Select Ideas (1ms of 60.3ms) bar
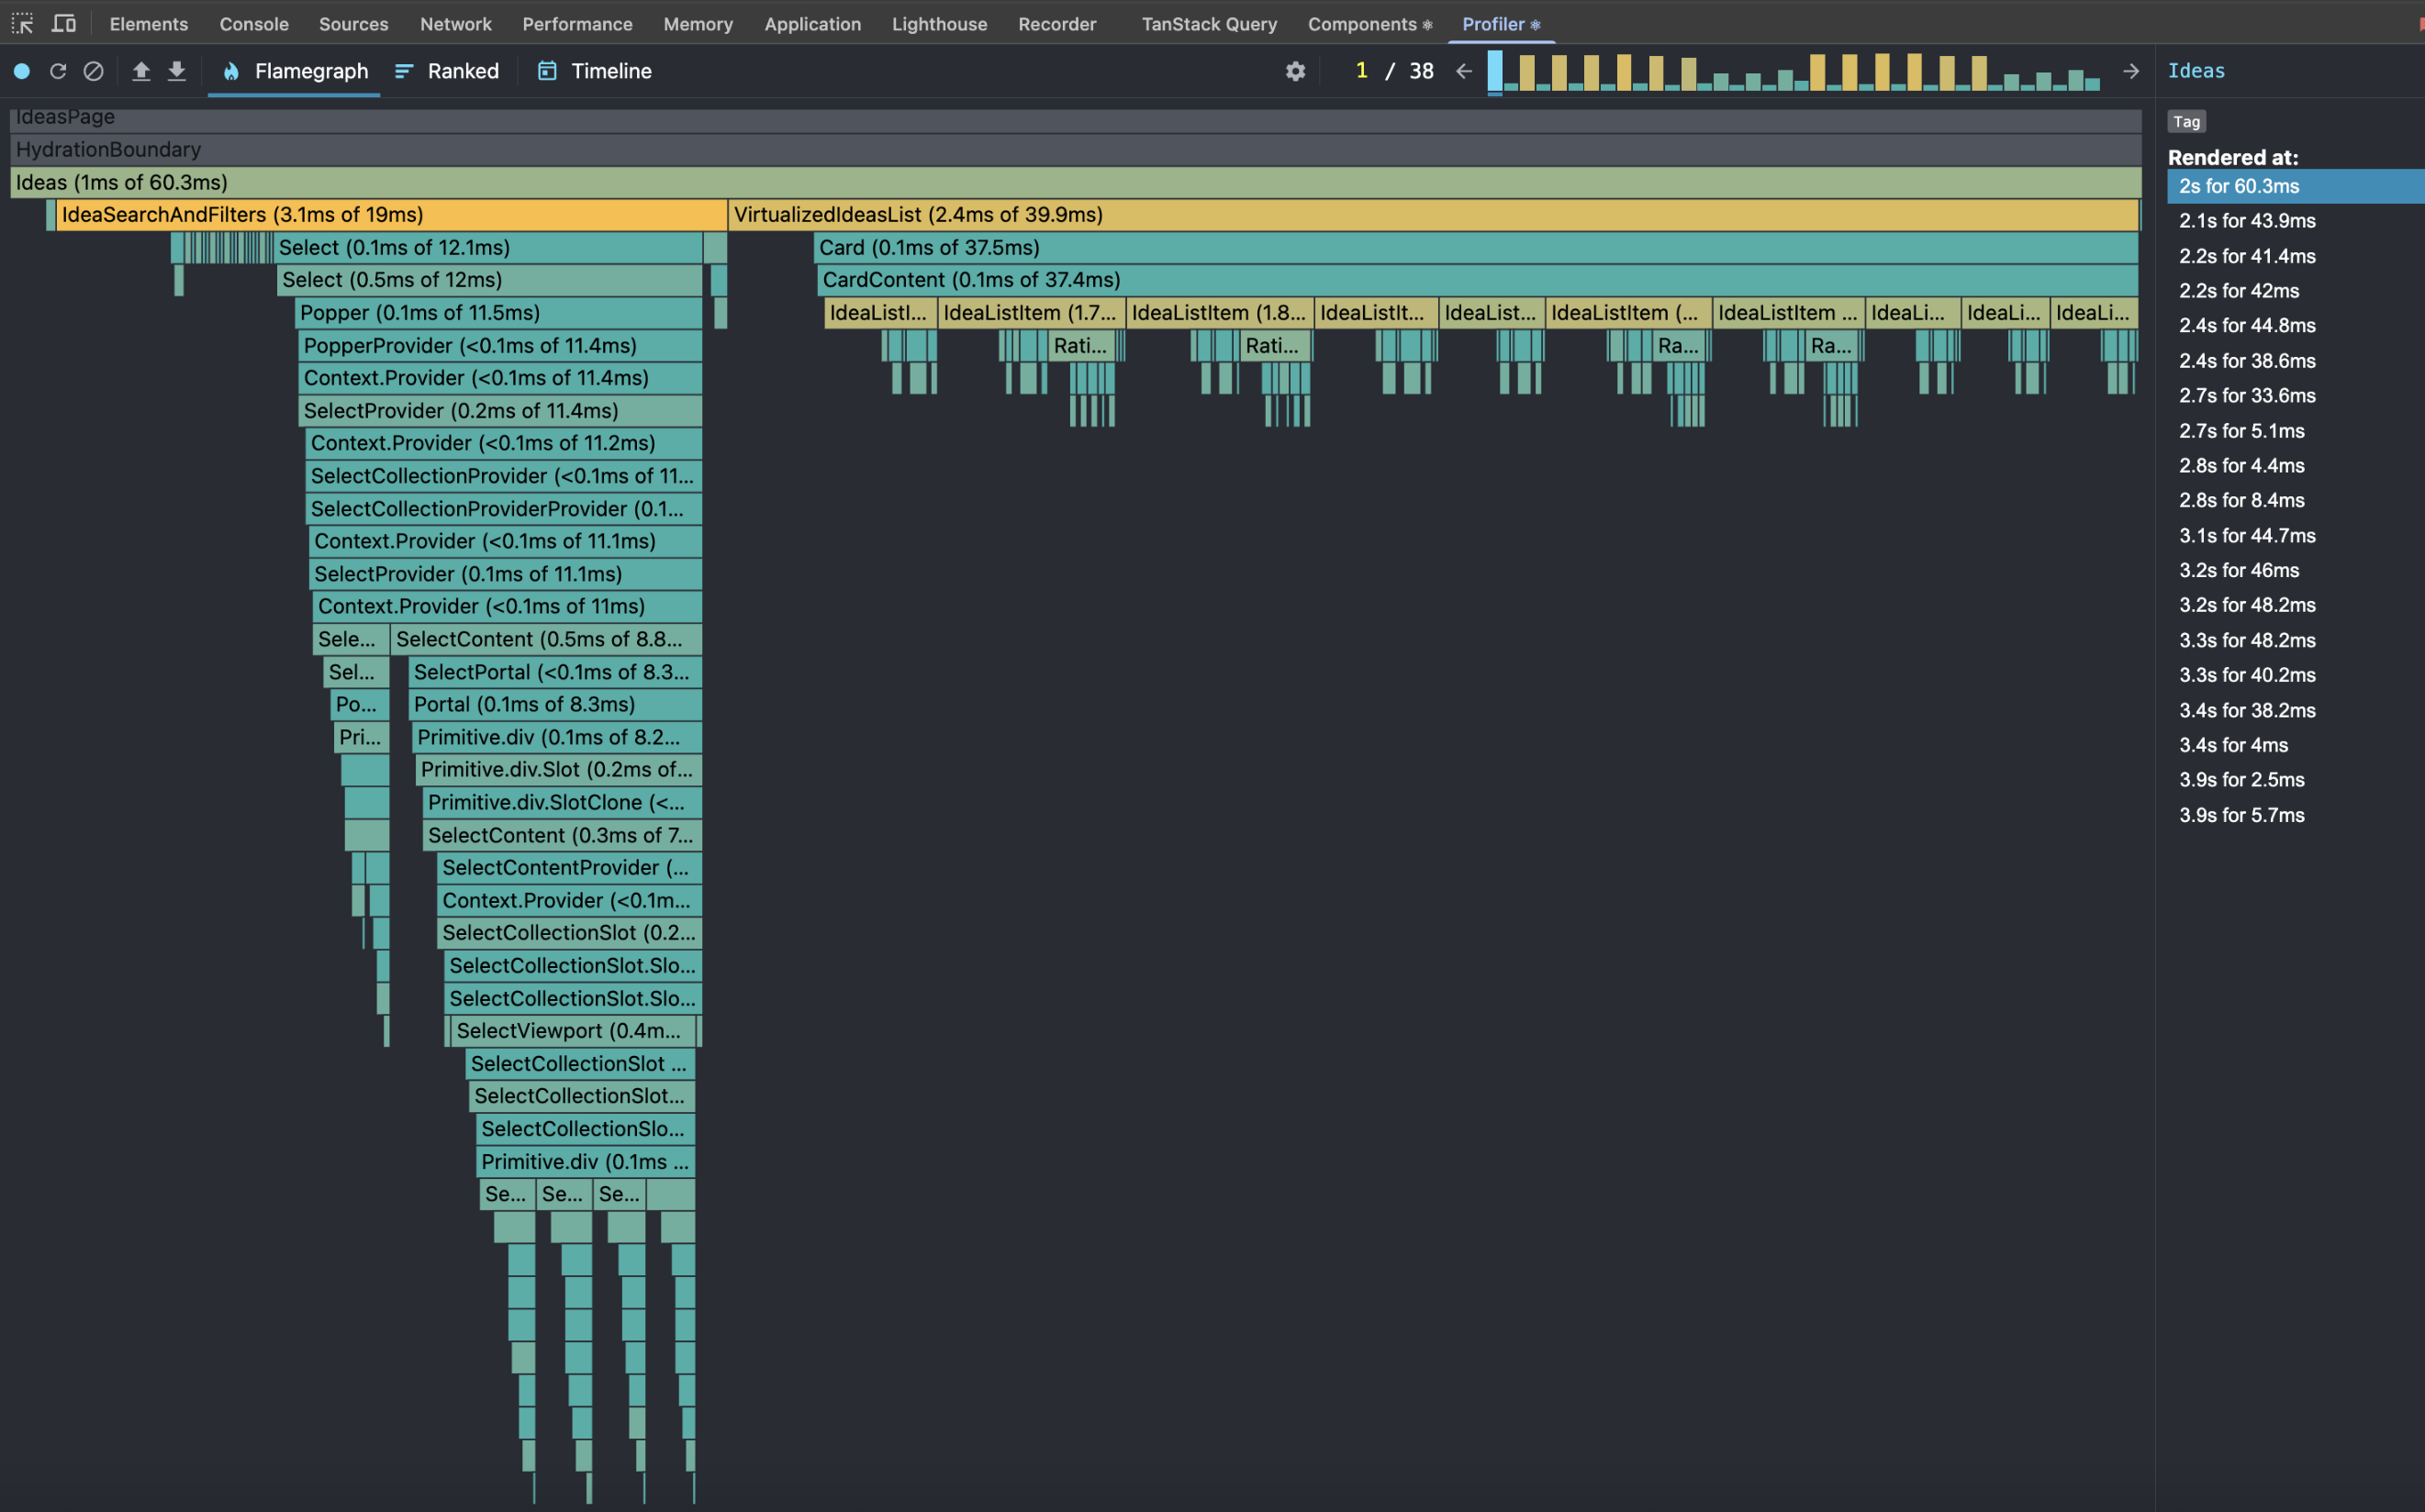The image size is (2425, 1512). tap(1076, 182)
